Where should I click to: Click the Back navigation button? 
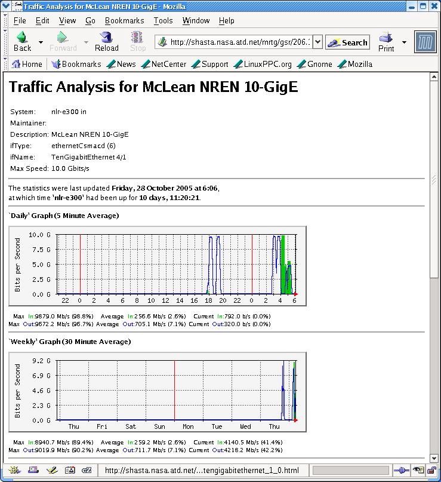(x=22, y=42)
